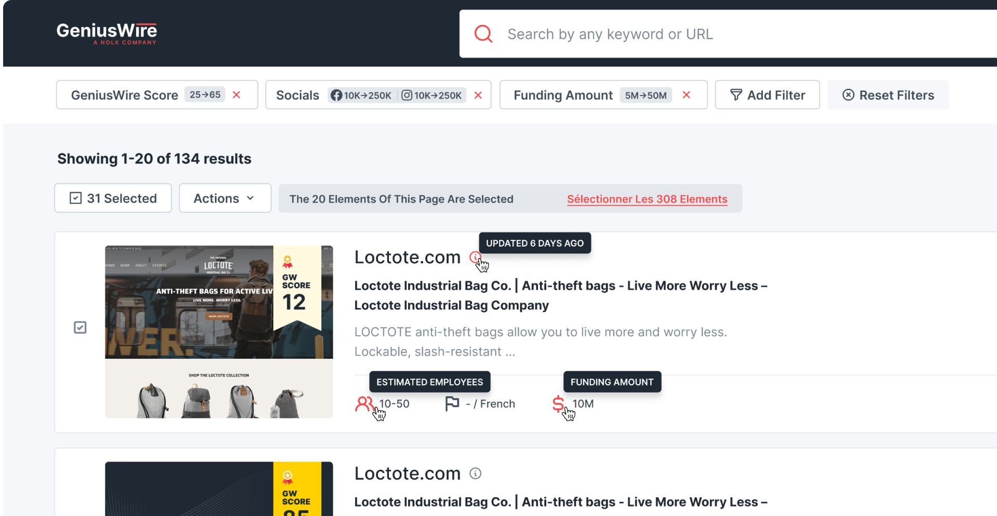Click Sélectionner Les 308 Elements link

647,199
